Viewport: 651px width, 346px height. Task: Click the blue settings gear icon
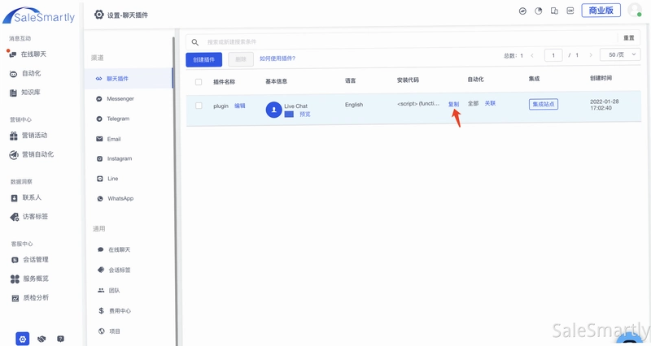click(x=23, y=339)
